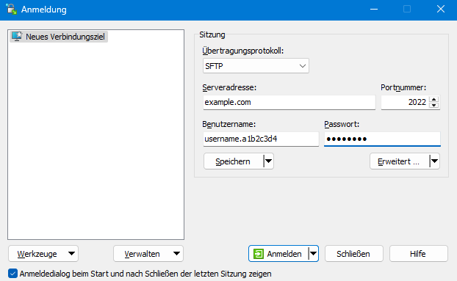The width and height of the screenshot is (457, 281).
Task: Click the Portnummer label text
Action: tap(403, 87)
